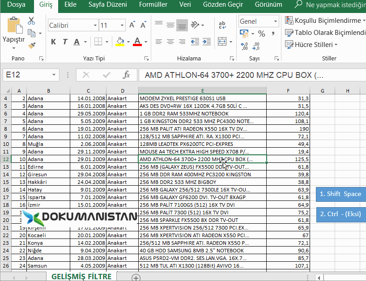This screenshot has height=281, width=366.
Task: Add a new sheet plus button
Action: click(136, 278)
